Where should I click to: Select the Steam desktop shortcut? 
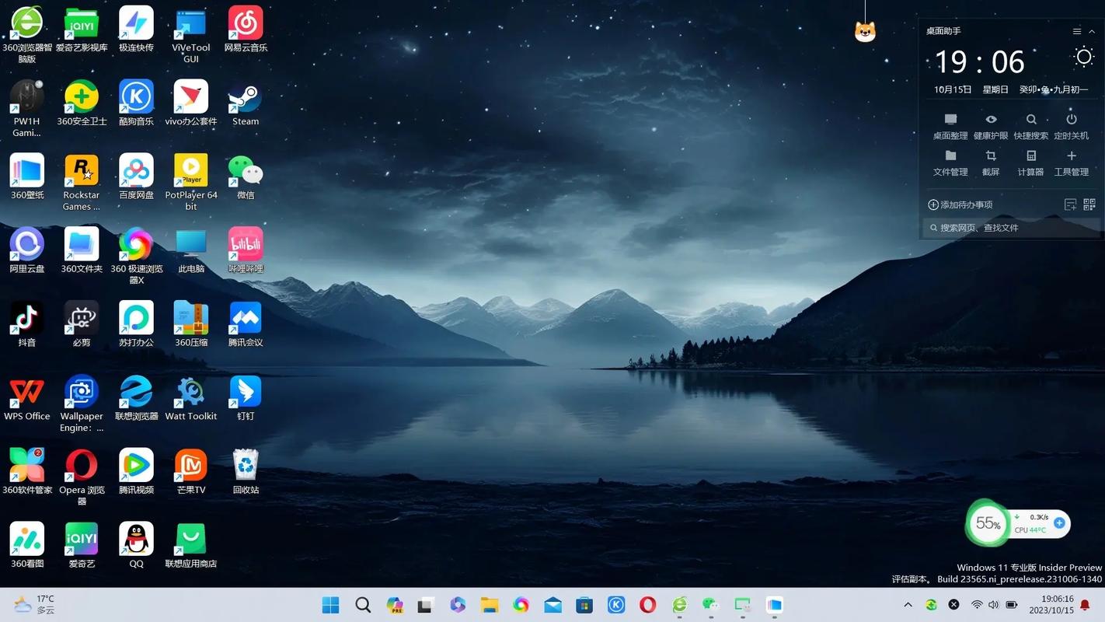tap(246, 103)
